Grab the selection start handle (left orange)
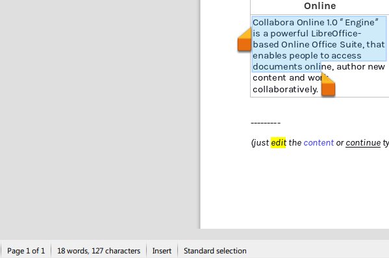This screenshot has height=258, width=389. point(244,40)
